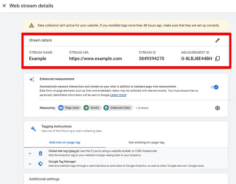
Task: Select the stream name Example
Action: tap(38, 59)
